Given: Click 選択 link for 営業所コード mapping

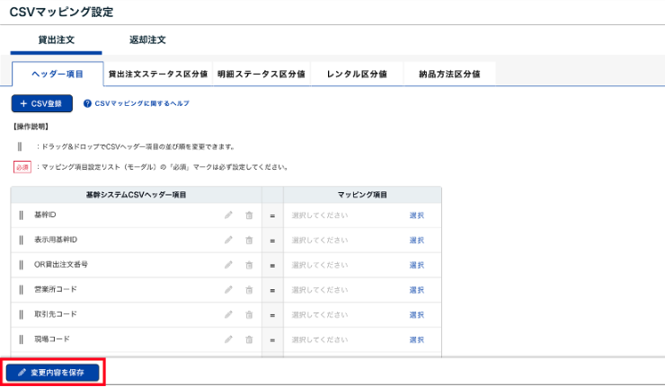Looking at the screenshot, I should 416,290.
